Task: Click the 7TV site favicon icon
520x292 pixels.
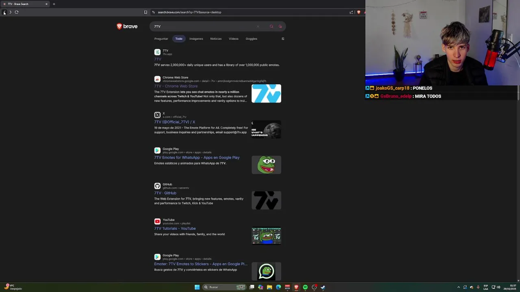Action: click(x=157, y=52)
